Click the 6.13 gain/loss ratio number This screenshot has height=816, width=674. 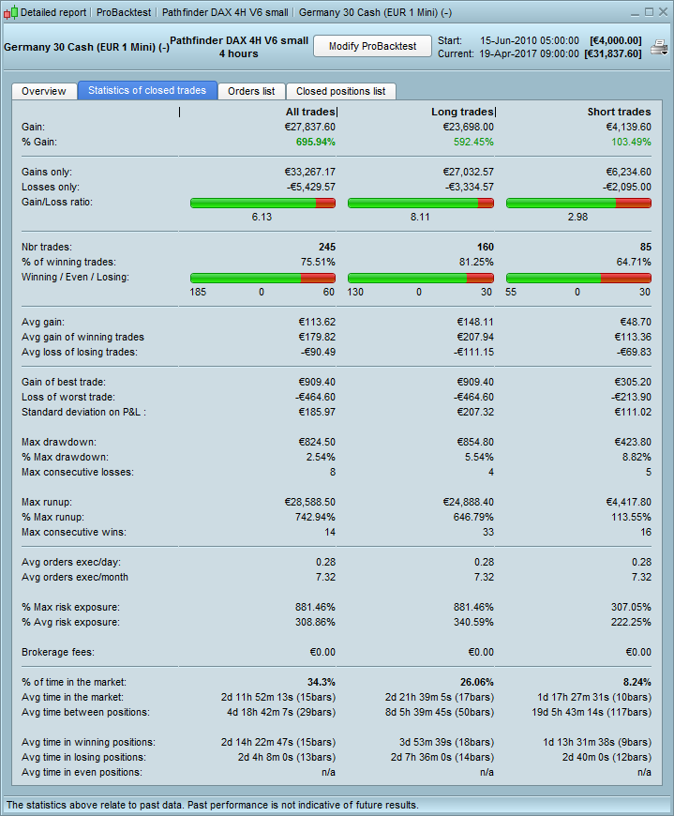262,217
